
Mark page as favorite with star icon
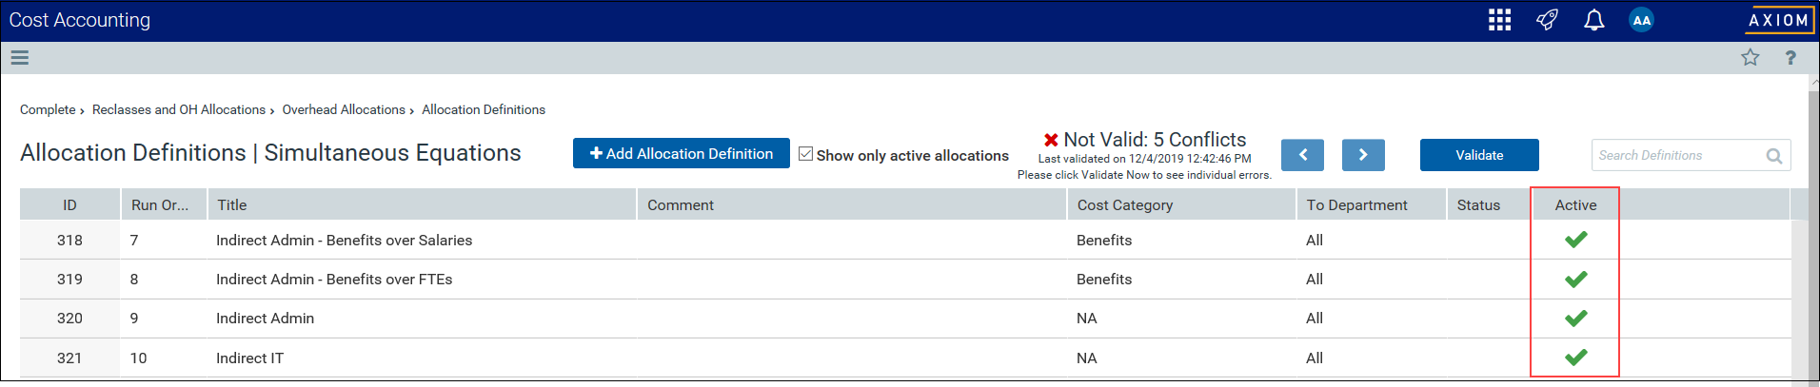pos(1751,57)
